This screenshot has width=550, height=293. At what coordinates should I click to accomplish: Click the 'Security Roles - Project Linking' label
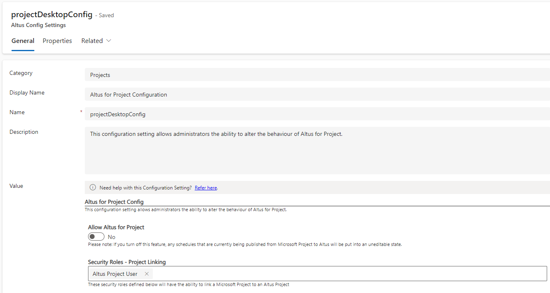pos(127,262)
